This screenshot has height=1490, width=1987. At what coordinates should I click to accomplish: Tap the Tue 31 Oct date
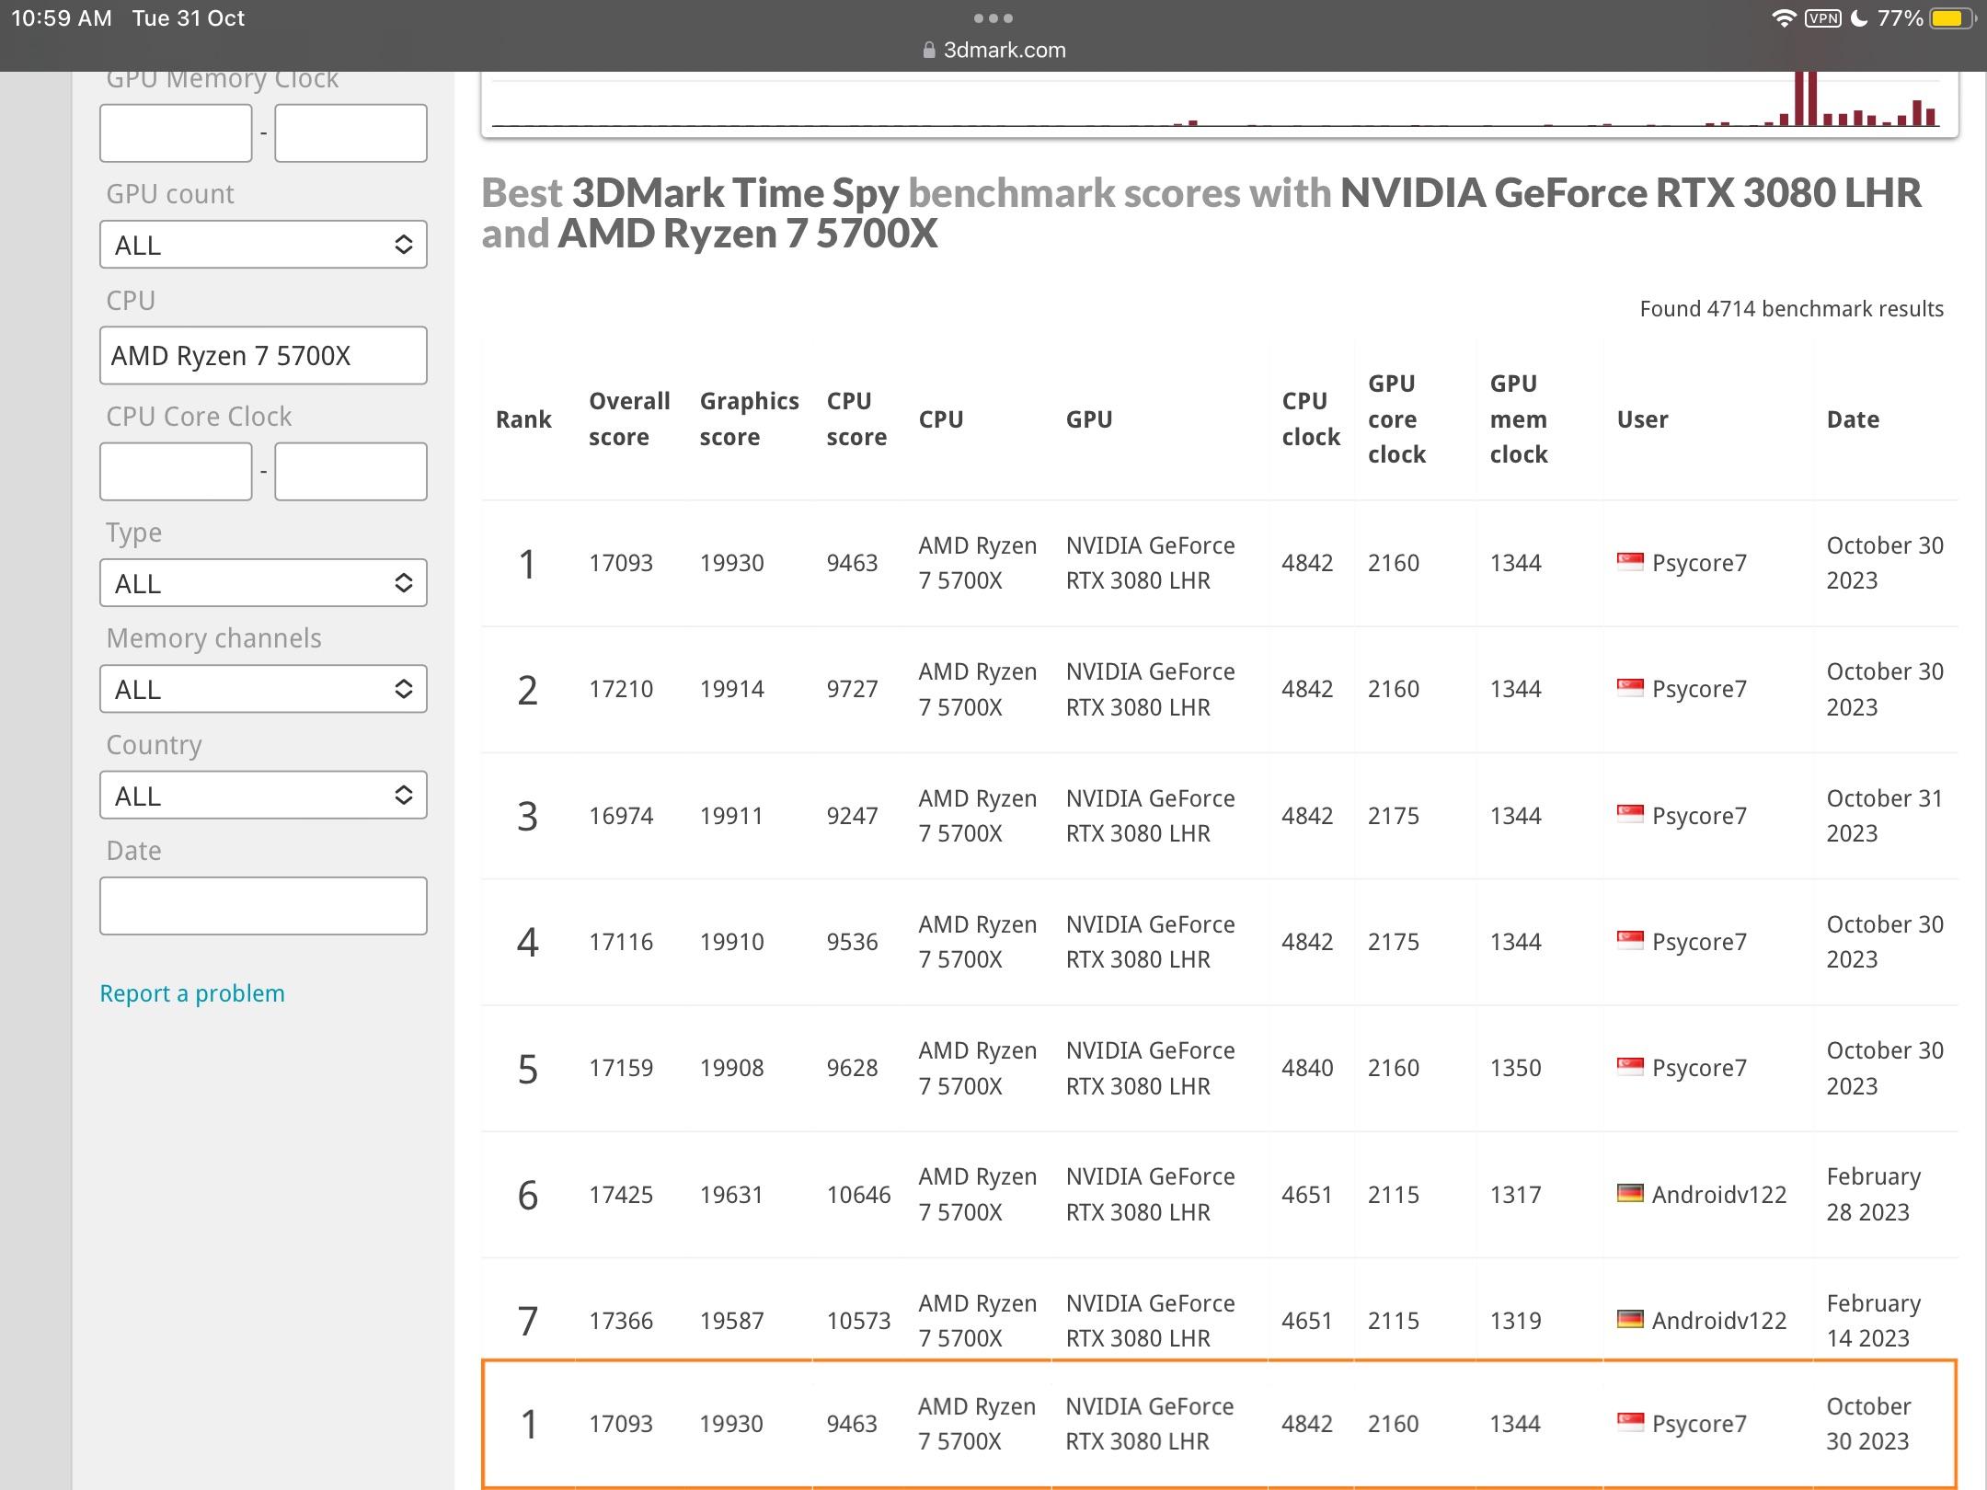(189, 18)
